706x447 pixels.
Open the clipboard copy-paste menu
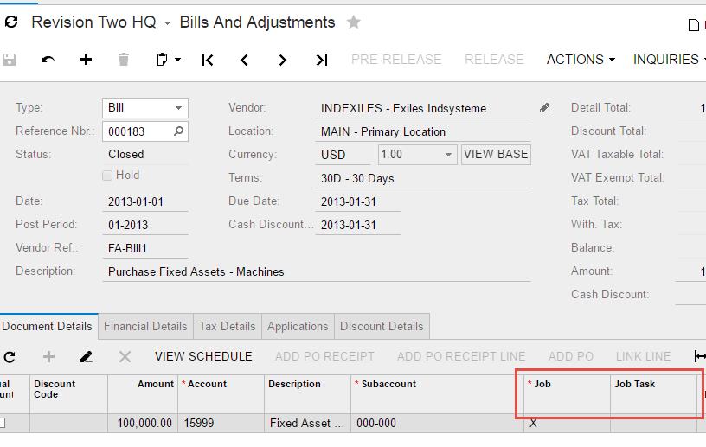click(169, 60)
